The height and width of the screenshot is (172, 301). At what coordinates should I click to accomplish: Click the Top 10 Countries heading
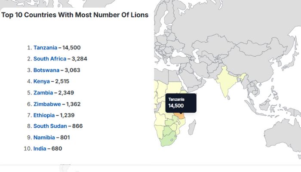point(75,15)
